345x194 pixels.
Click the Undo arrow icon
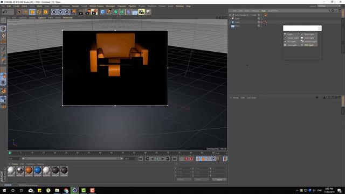pos(5,12)
